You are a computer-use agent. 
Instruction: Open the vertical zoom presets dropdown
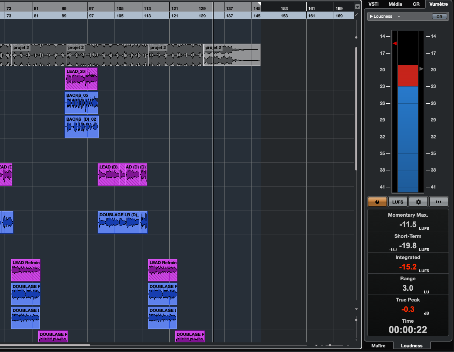356,309
